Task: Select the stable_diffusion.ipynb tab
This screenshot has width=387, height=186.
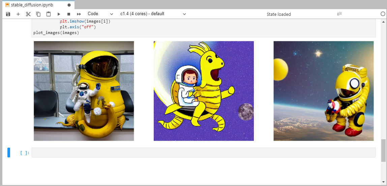Action: (32, 5)
